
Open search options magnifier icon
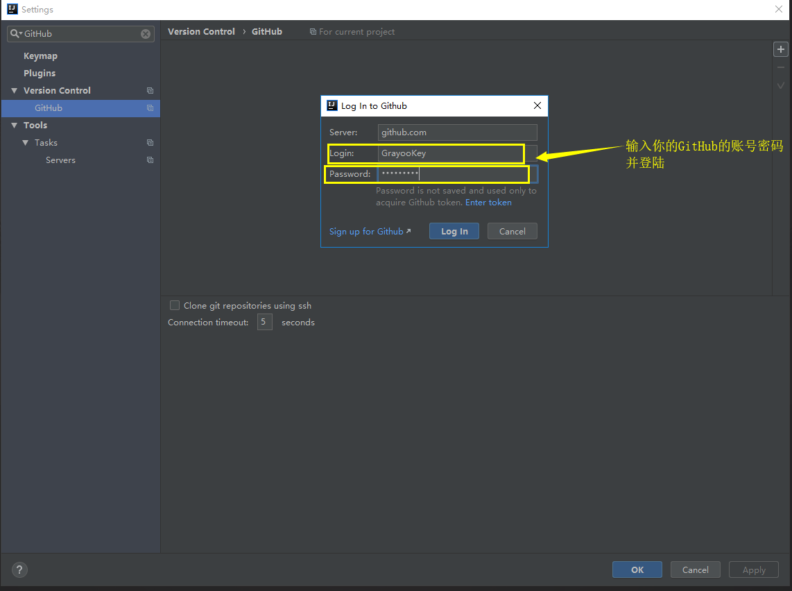click(x=16, y=34)
